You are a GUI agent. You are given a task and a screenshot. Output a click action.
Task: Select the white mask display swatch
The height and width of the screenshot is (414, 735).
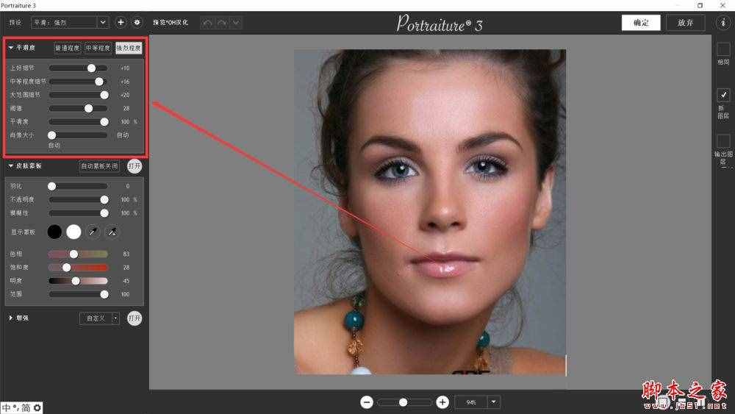[73, 232]
